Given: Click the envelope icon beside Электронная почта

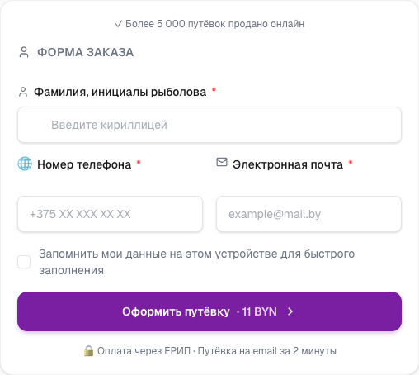Looking at the screenshot, I should pyautogui.click(x=222, y=162).
